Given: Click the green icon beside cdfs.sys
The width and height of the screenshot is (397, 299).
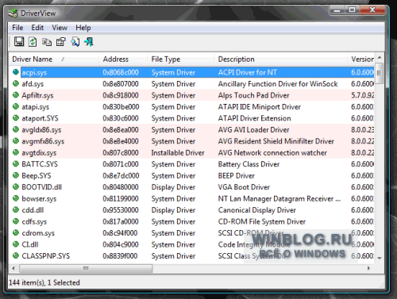Looking at the screenshot, I should (16, 221).
